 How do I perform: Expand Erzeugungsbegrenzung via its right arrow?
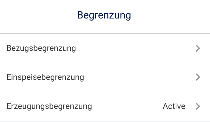click(x=197, y=106)
